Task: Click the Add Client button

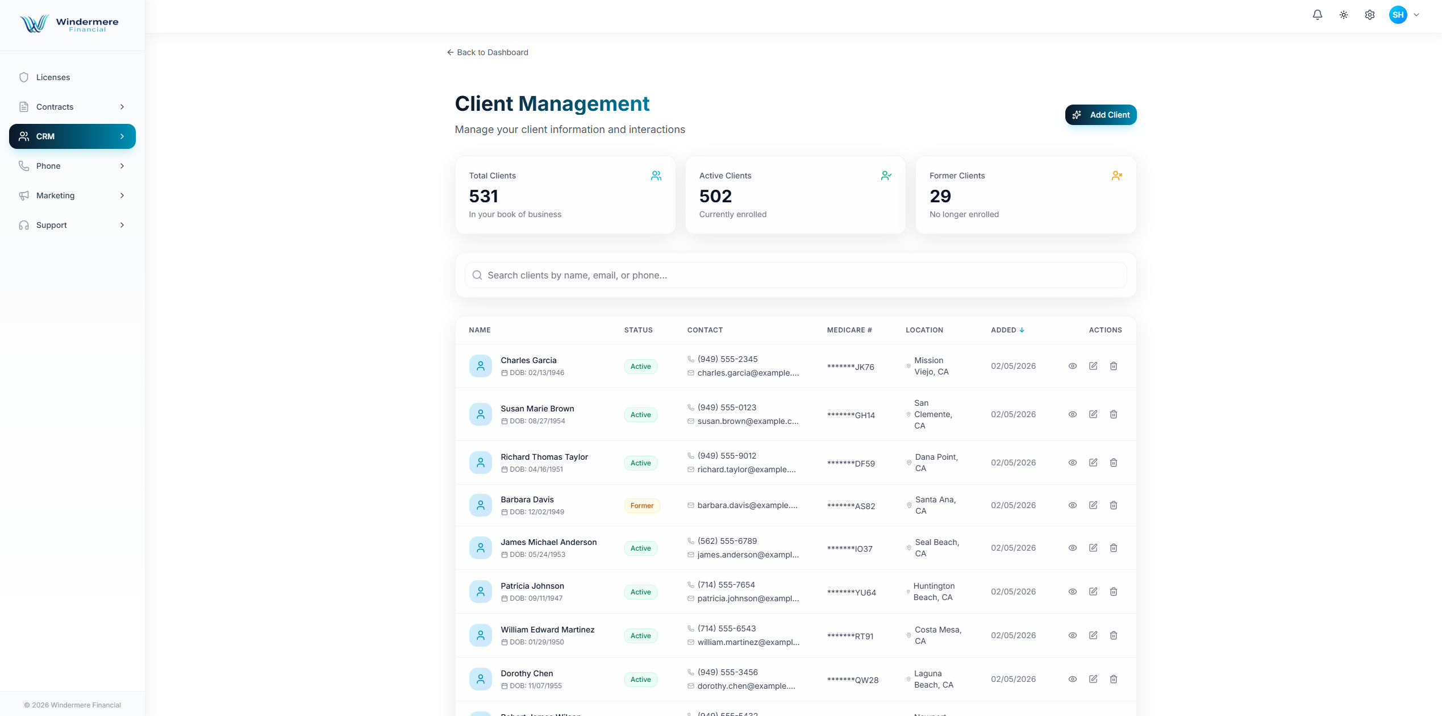Action: point(1101,114)
